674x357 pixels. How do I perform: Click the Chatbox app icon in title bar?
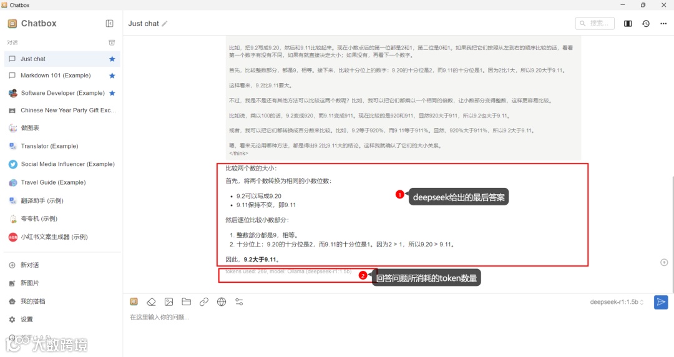pyautogui.click(x=4, y=5)
